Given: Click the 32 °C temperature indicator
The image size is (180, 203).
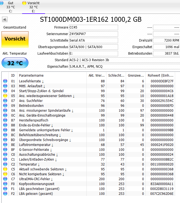Looking at the screenshot, I should [15, 63].
